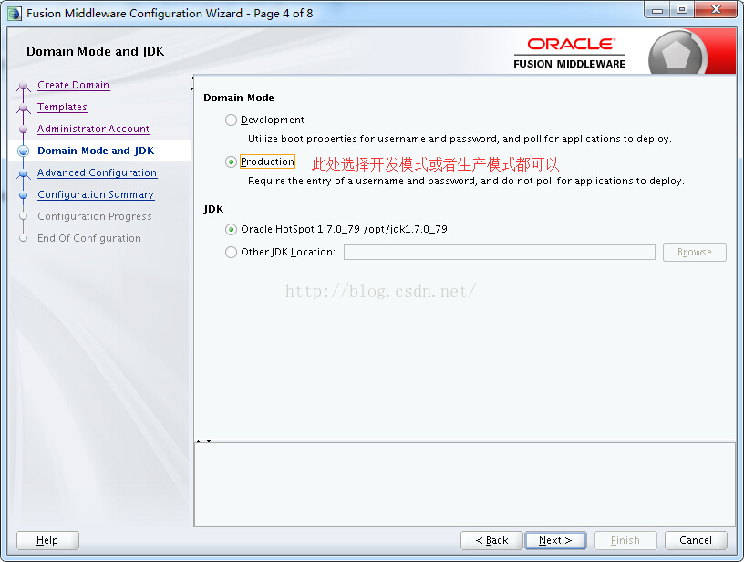744x562 pixels.
Task: Click the Other JDK Location text field
Action: (x=499, y=252)
